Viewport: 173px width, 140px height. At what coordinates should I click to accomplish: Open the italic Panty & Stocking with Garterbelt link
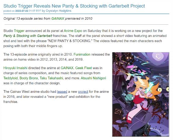coord(28,36)
